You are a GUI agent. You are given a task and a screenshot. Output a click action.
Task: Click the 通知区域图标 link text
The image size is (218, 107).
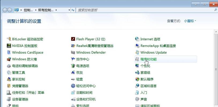pos(150,106)
